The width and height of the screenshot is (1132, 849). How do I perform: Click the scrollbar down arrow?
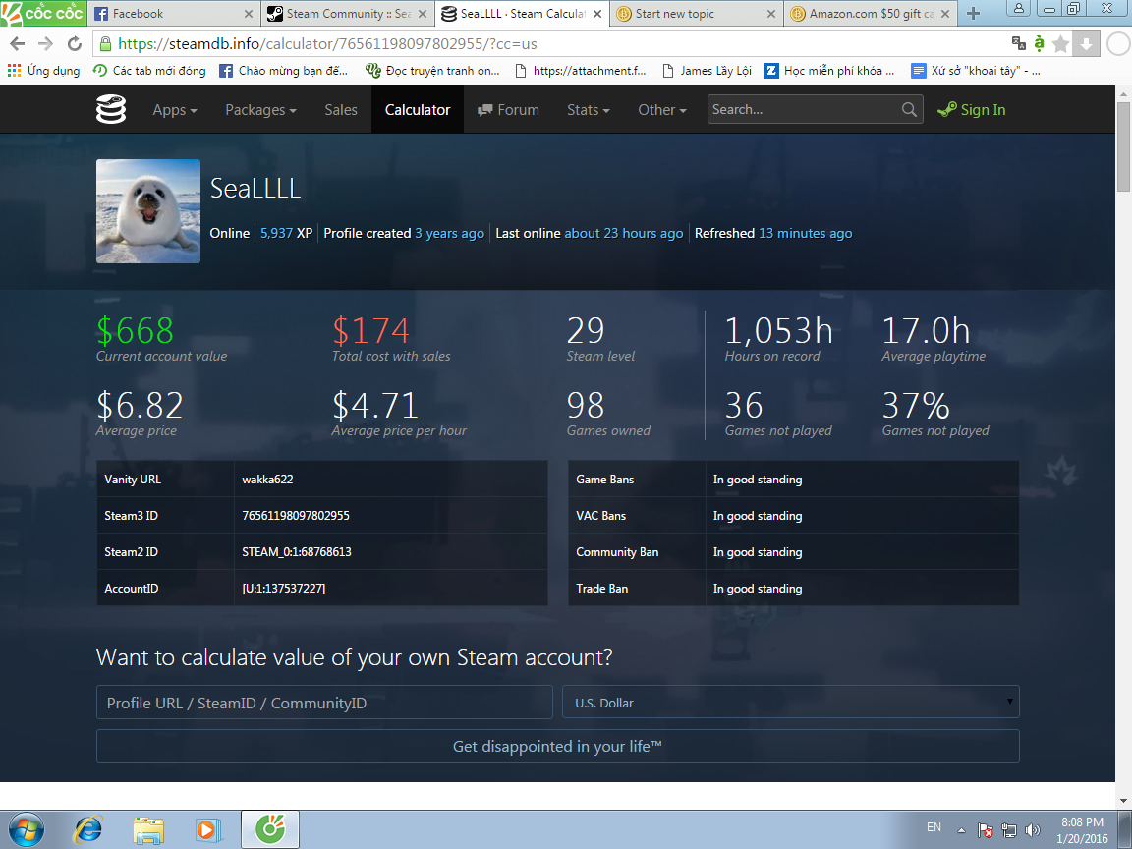tap(1123, 801)
